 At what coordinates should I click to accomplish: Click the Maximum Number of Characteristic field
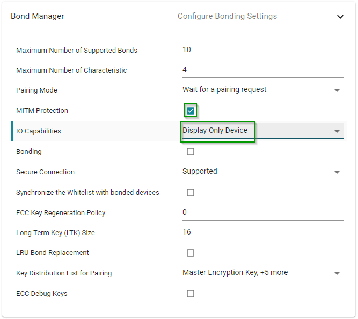(x=262, y=70)
